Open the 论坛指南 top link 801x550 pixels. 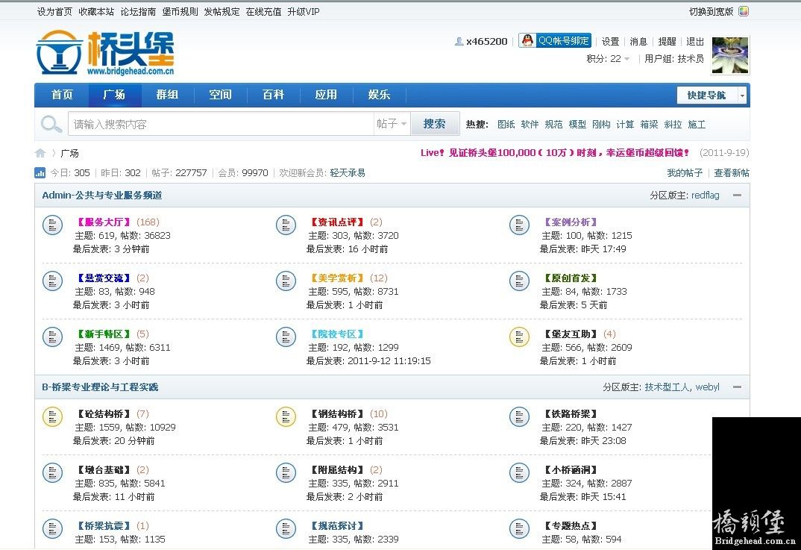(138, 11)
